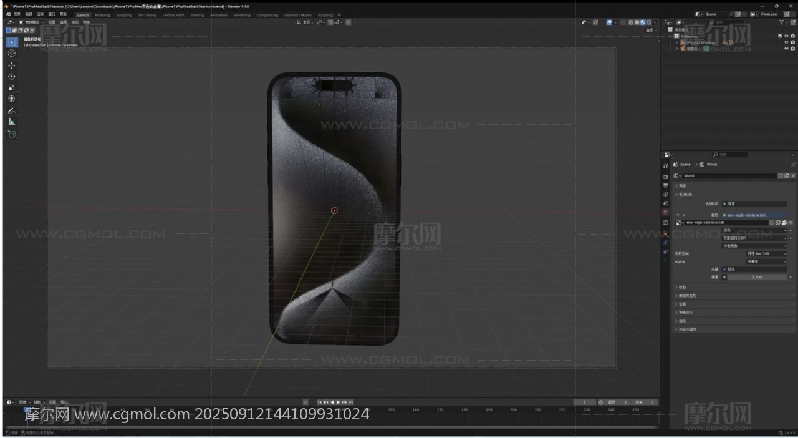This screenshot has height=438, width=798.
Task: Toggle visibility of iPhone15ProMax in outliner
Action: [x=786, y=42]
